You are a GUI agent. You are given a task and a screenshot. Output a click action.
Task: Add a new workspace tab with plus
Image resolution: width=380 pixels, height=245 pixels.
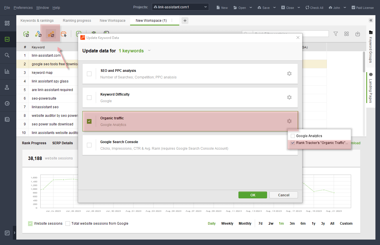(185, 21)
